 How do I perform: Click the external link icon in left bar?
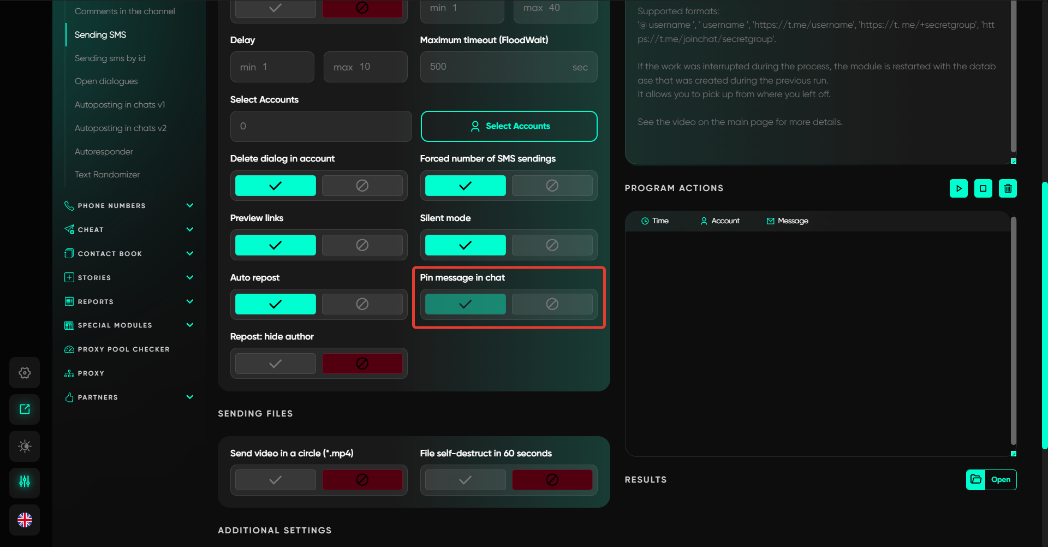(25, 409)
